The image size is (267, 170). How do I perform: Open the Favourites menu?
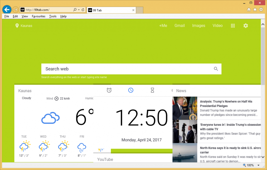point(38,16)
